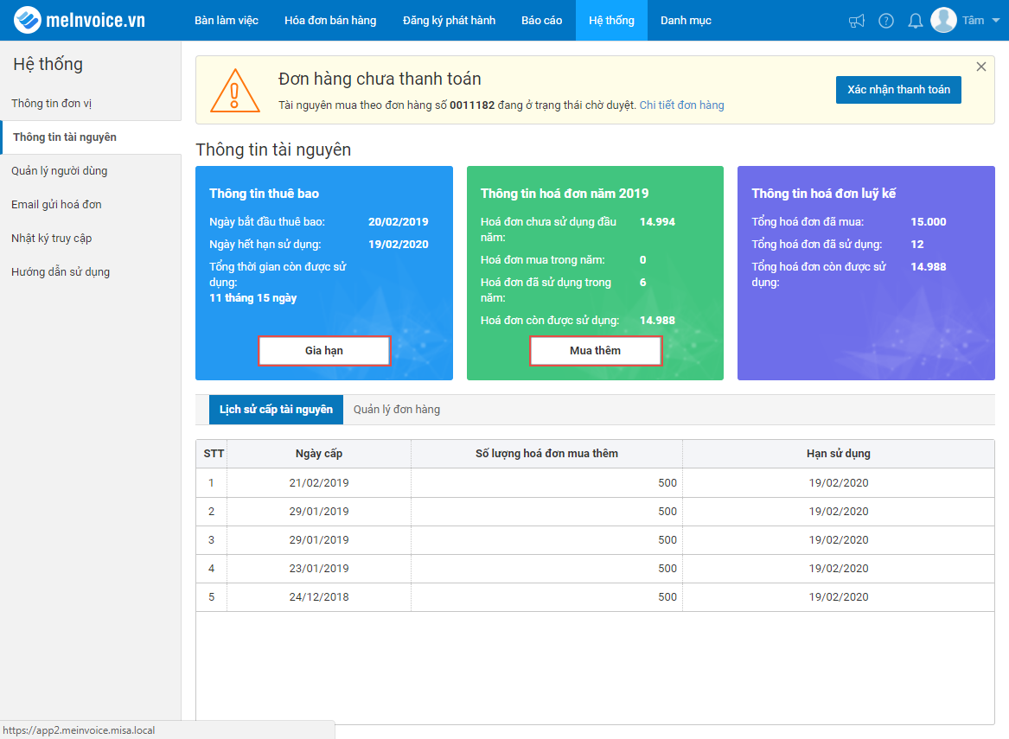Click the meInvoice.vn logo
This screenshot has height=739, width=1009.
pos(80,20)
